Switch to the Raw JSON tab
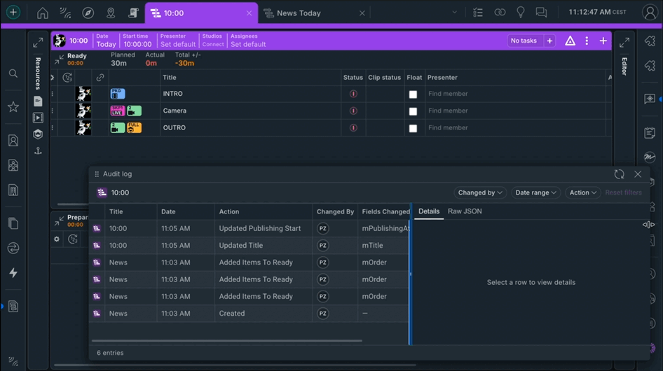The width and height of the screenshot is (663, 371). tap(465, 211)
